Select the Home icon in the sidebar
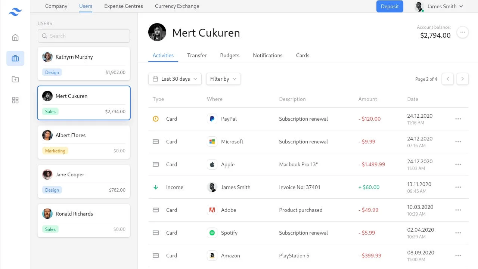The height and width of the screenshot is (269, 478). (15, 37)
